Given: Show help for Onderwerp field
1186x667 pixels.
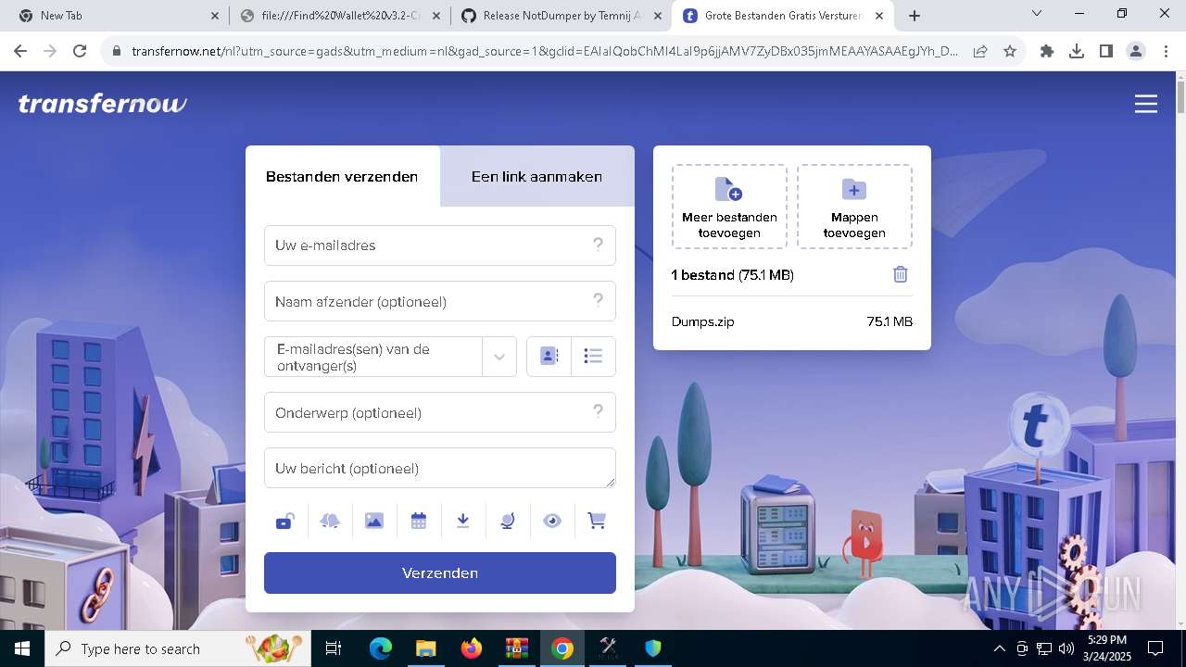Looking at the screenshot, I should coord(599,411).
